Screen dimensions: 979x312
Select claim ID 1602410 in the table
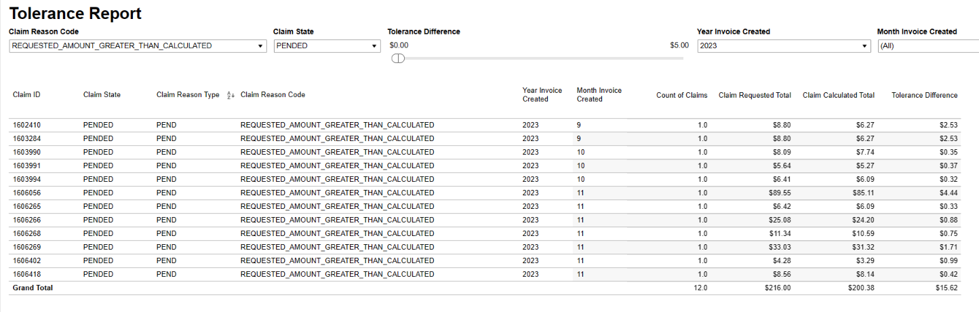pos(26,125)
